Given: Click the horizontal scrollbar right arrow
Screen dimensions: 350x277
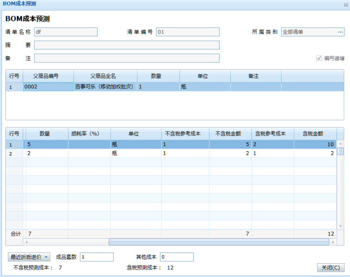Looking at the screenshot, I should (x=333, y=242).
